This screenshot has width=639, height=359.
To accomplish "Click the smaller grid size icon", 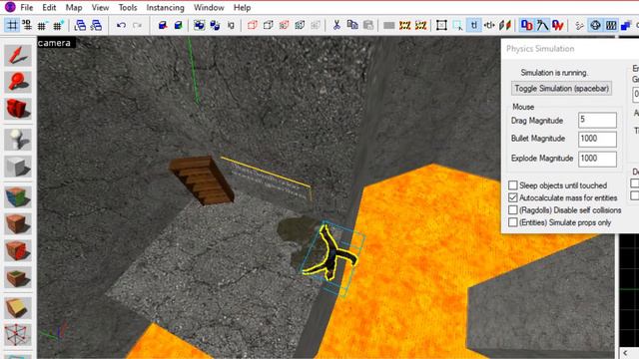I will tap(42, 25).
